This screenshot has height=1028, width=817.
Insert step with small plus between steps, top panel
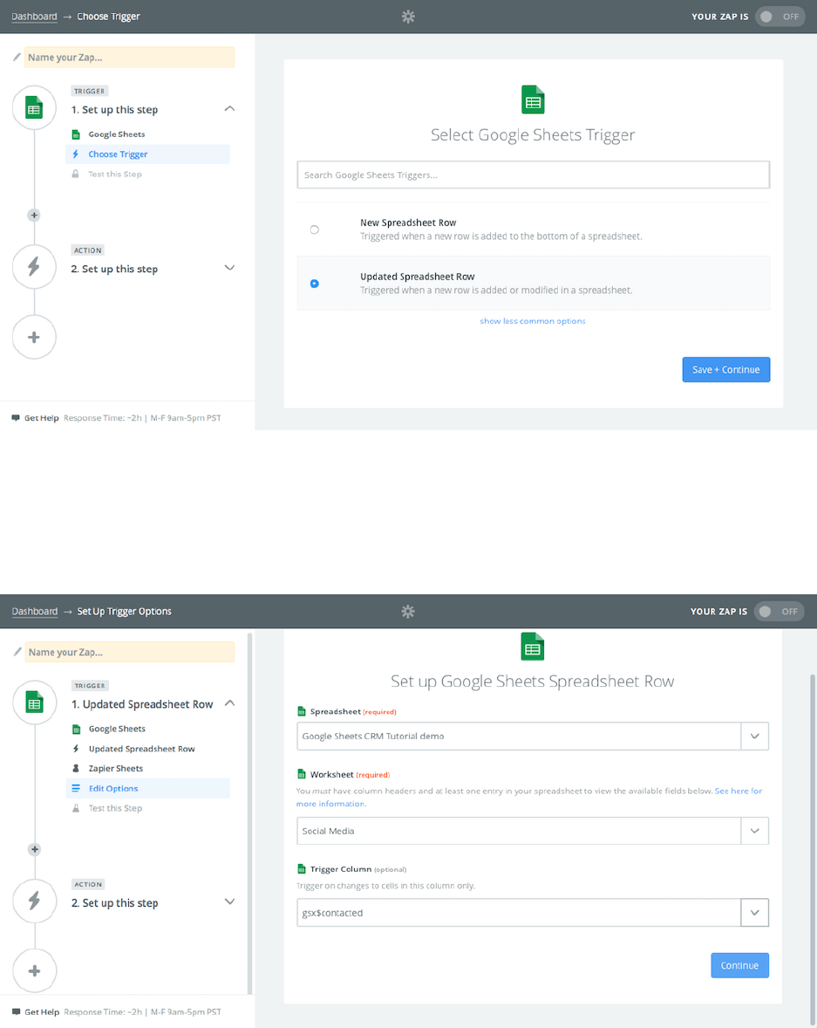pos(34,215)
